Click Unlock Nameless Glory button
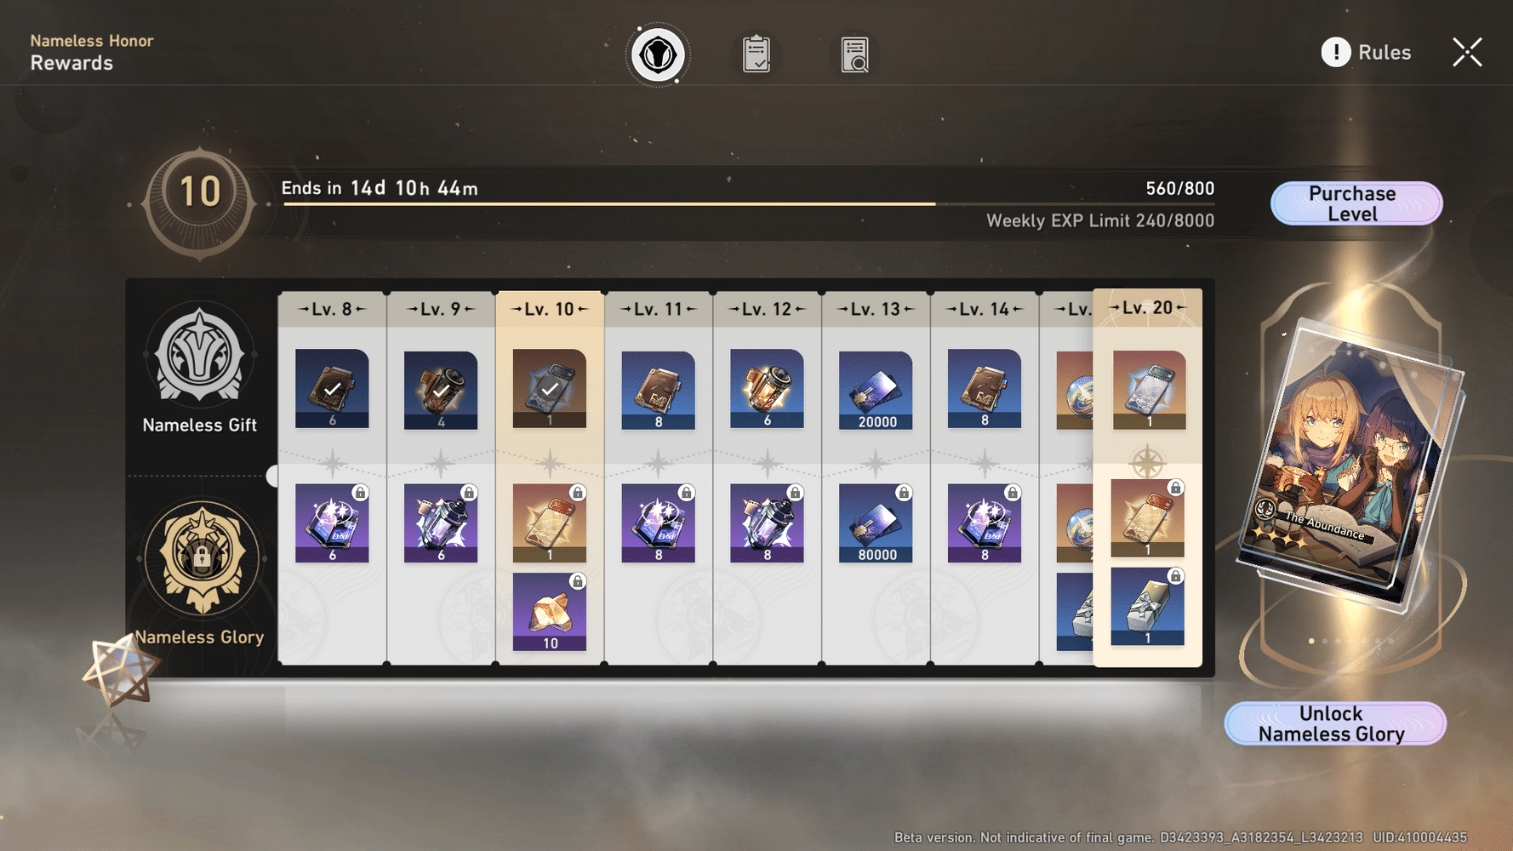Image resolution: width=1513 pixels, height=851 pixels. coord(1334,723)
